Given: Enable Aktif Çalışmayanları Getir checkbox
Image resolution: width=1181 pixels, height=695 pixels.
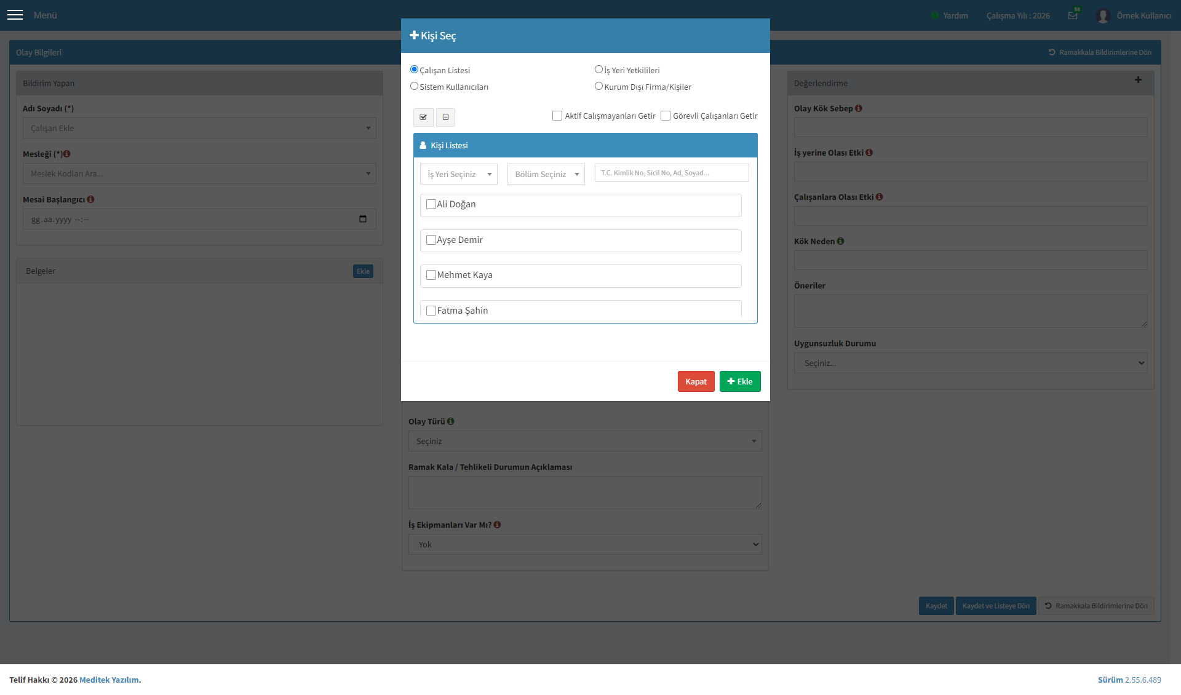Looking at the screenshot, I should [557, 116].
